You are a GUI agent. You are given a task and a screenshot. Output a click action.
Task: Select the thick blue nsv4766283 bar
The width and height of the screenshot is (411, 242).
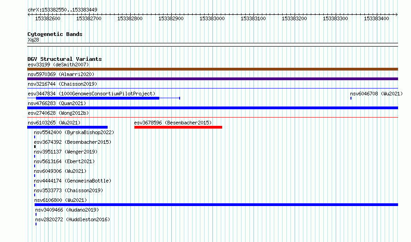tap(212, 108)
